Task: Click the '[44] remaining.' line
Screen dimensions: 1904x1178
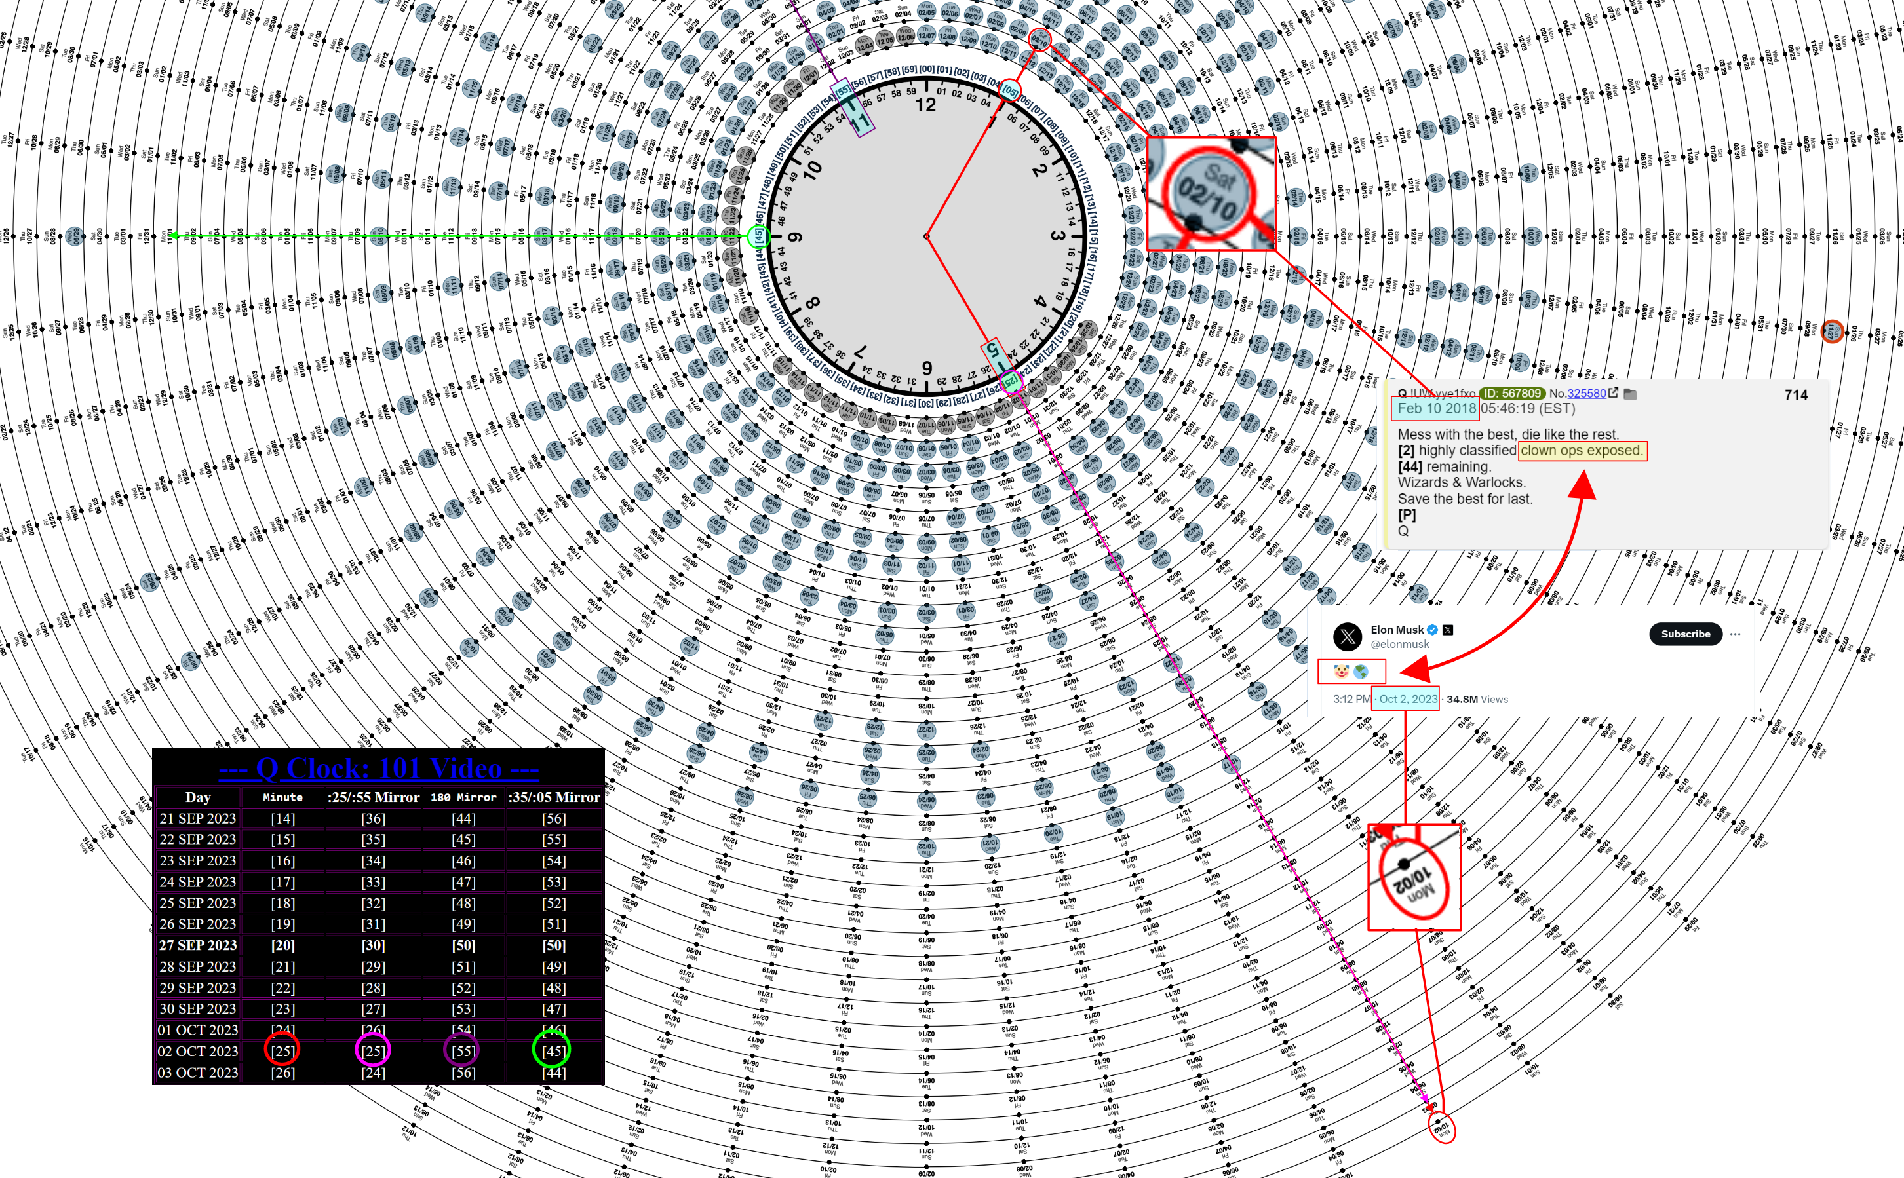Action: tap(1444, 466)
